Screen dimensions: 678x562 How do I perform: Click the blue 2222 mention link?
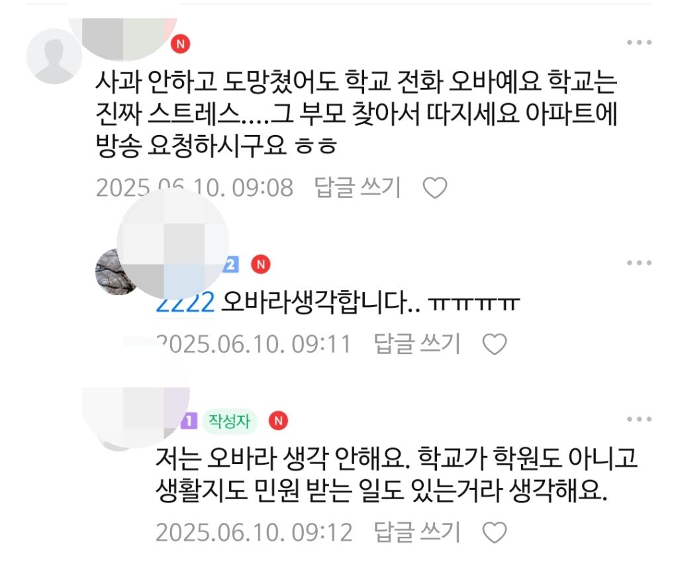coord(185,303)
